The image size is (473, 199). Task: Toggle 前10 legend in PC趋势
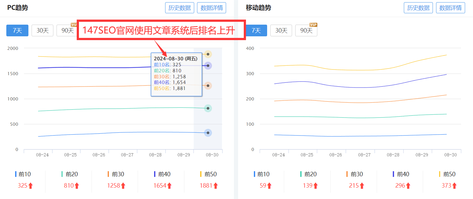pyautogui.click(x=23, y=174)
